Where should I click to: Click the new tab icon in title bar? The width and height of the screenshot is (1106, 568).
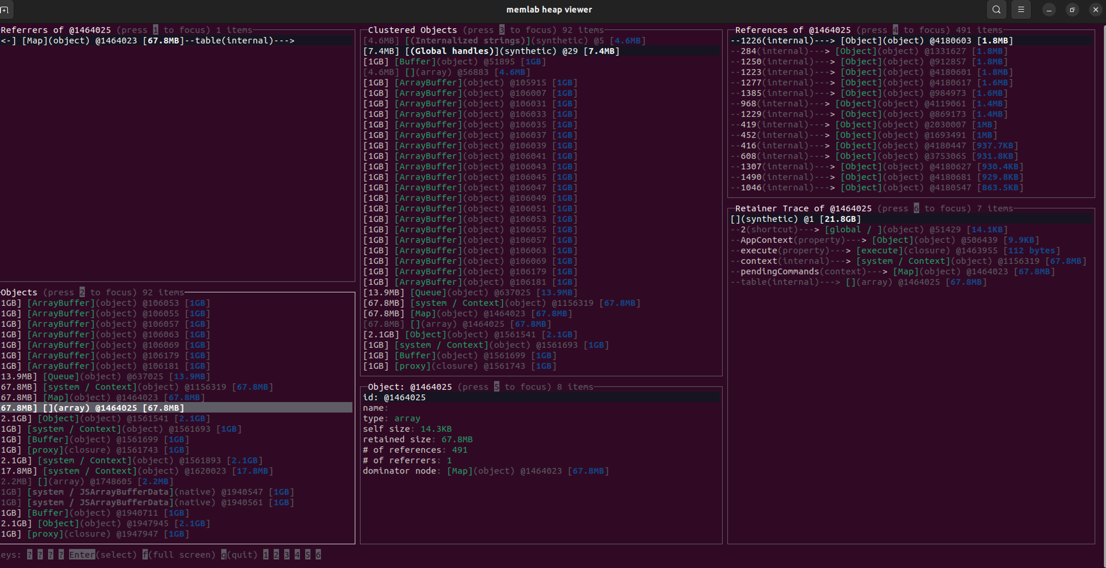(x=5, y=9)
